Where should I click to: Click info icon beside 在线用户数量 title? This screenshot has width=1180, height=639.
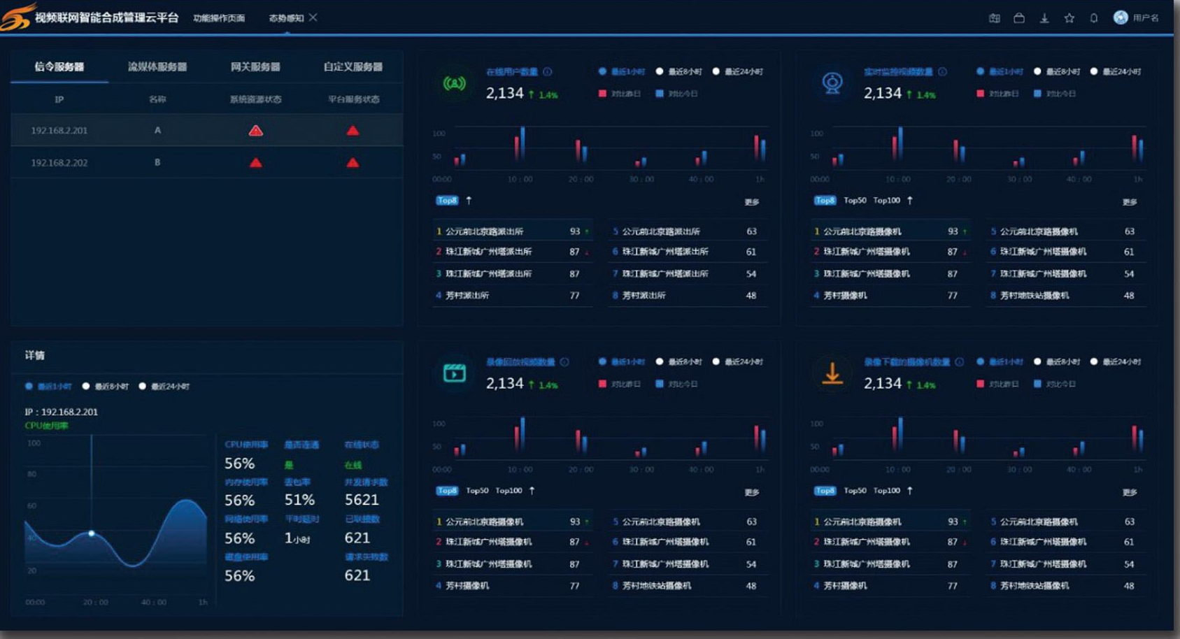click(548, 71)
